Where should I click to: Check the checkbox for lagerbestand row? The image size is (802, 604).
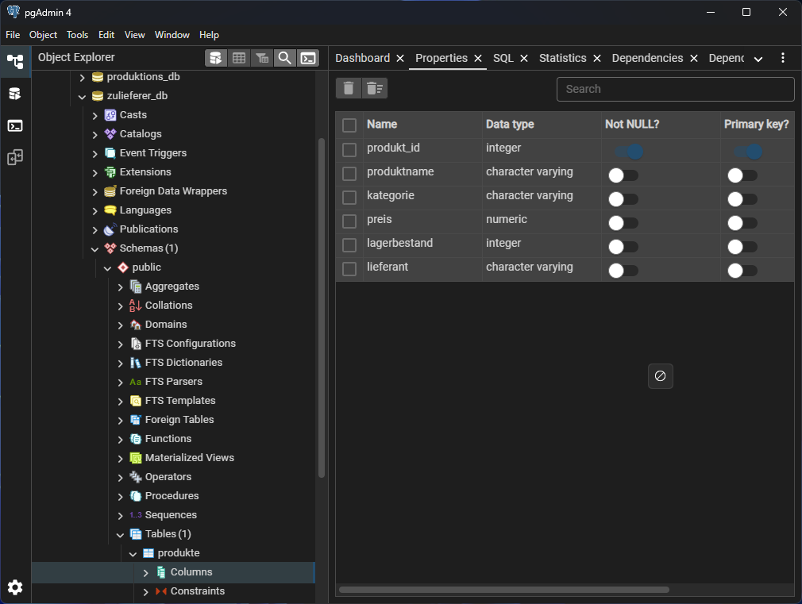(x=349, y=245)
